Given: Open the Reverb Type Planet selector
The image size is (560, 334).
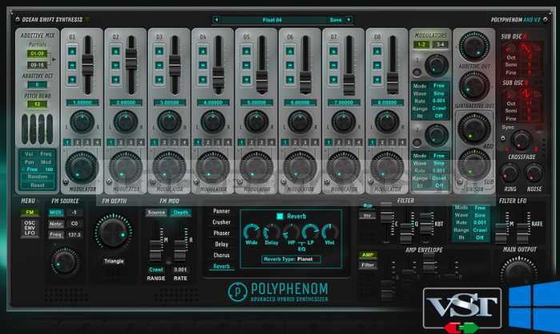Looking at the screenshot, I should point(291,259).
